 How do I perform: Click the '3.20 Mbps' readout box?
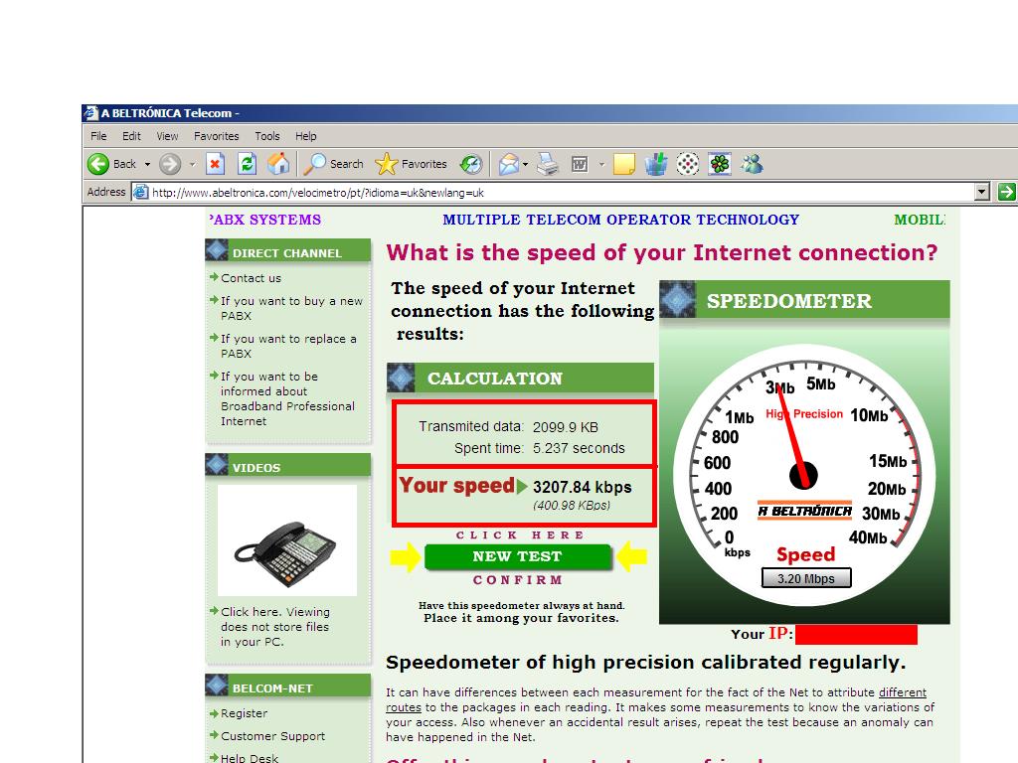pyautogui.click(x=805, y=578)
